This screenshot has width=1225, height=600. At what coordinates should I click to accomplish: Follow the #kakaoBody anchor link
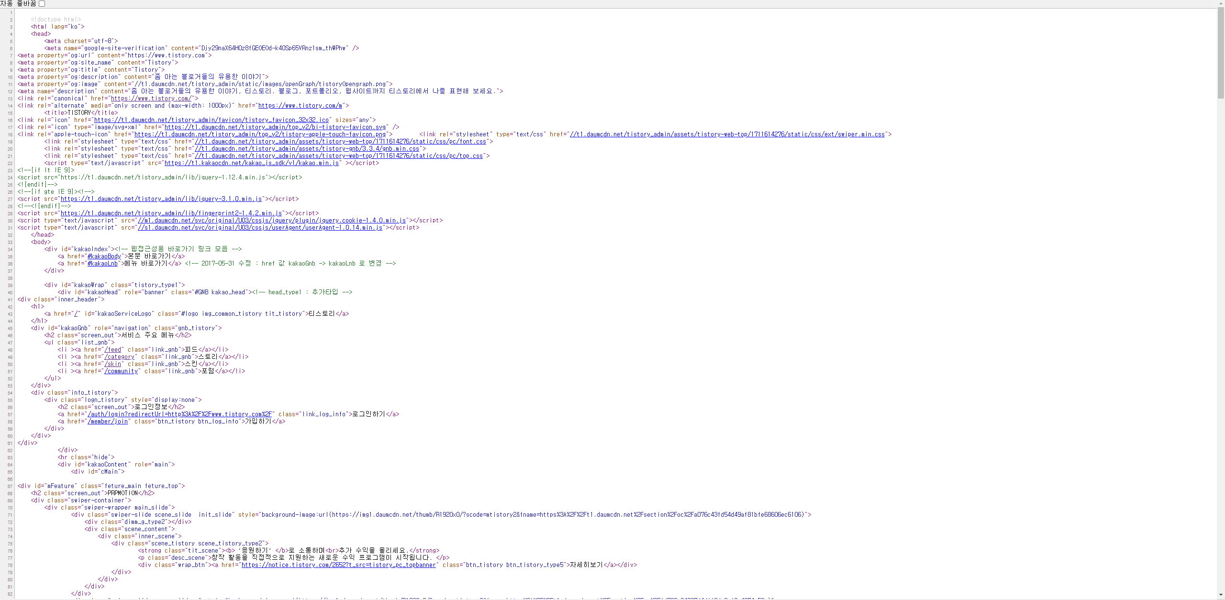[x=104, y=256]
